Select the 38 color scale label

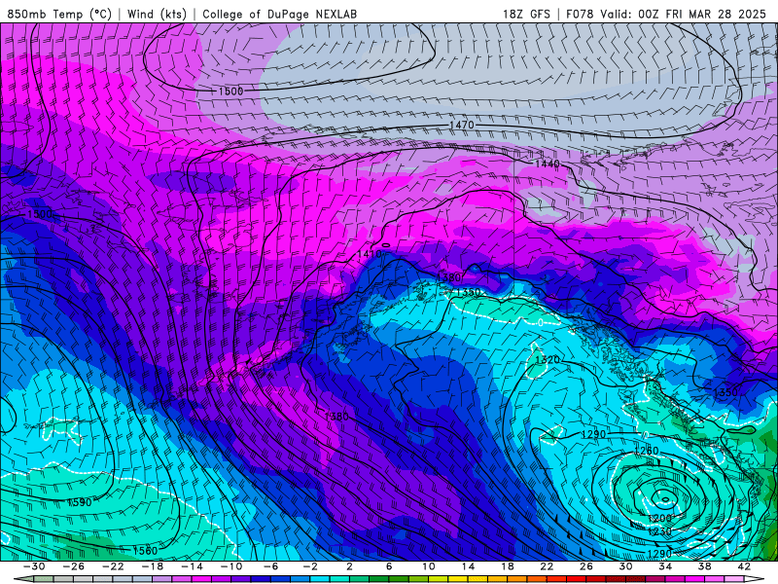(x=704, y=566)
